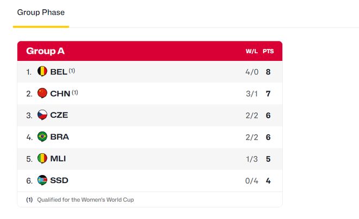Open the MLI team page
359x219 pixels.
pyautogui.click(x=58, y=159)
